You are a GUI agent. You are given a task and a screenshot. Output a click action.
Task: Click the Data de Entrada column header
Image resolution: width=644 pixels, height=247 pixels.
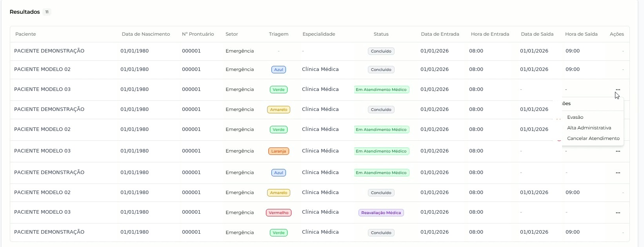[x=440, y=34]
